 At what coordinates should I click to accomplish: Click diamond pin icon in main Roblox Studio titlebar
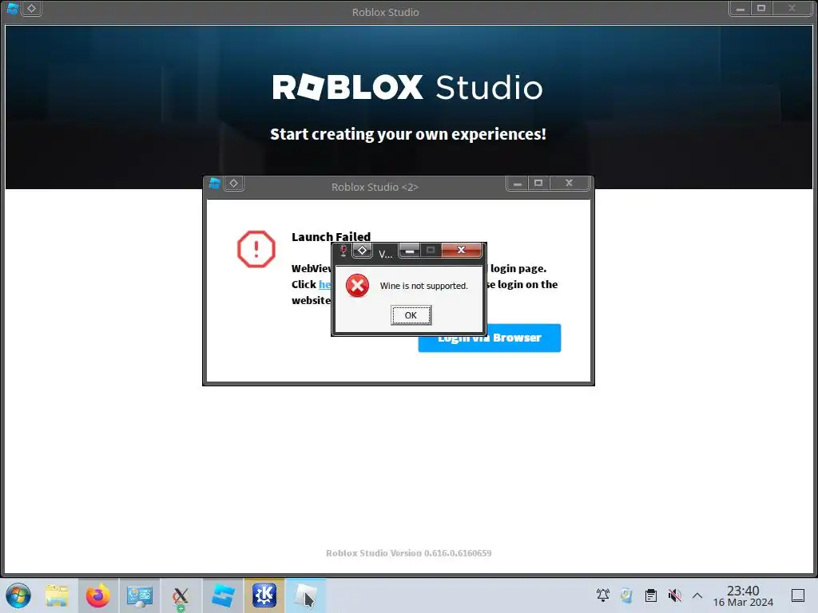coord(31,8)
